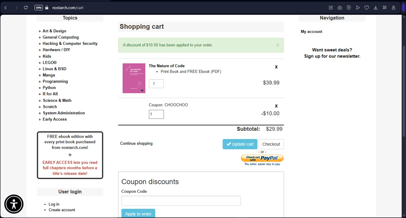This screenshot has height=218, width=406.
Task: Open easy setup sliders icon
Action: tap(384, 8)
